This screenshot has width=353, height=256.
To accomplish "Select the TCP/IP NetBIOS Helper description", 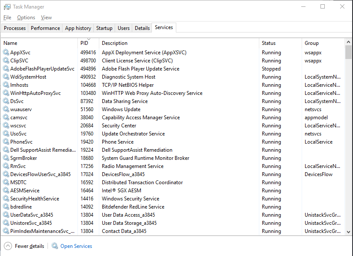I will [128, 85].
